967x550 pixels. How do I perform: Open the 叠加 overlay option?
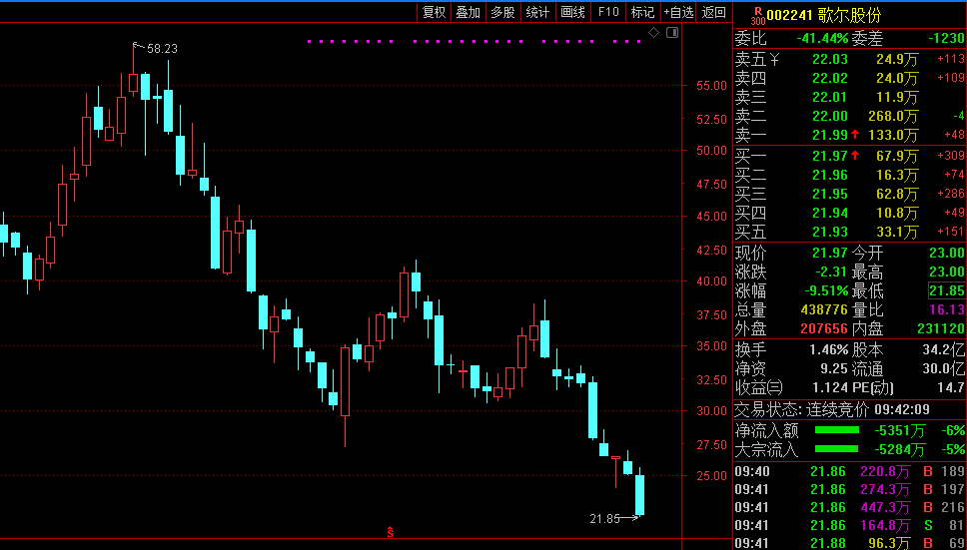(468, 12)
